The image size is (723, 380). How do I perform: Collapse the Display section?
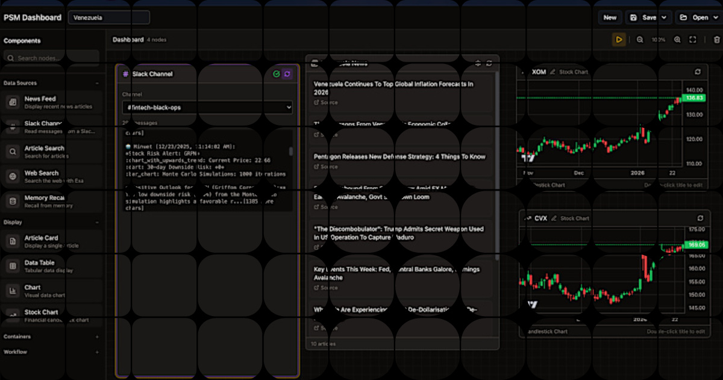(97, 222)
